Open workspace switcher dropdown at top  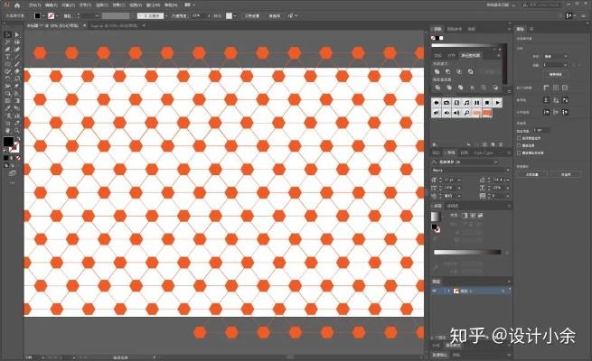click(513, 5)
